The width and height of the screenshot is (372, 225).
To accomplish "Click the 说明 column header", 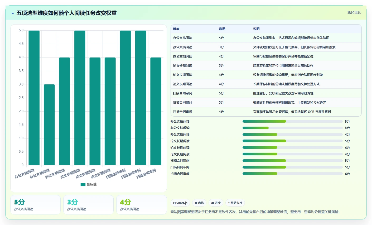I will [256, 29].
